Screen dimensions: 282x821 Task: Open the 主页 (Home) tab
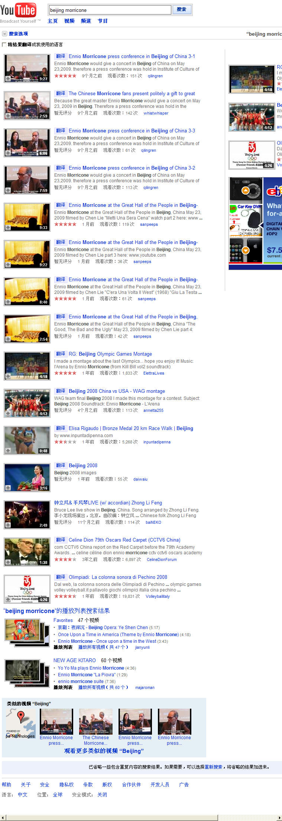click(52, 21)
